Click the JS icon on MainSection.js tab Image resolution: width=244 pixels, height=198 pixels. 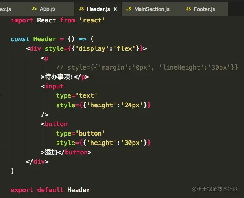tap(129, 9)
